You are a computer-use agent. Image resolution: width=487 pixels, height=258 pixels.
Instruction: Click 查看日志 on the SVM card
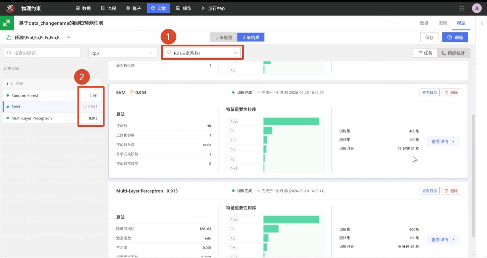[x=429, y=92]
